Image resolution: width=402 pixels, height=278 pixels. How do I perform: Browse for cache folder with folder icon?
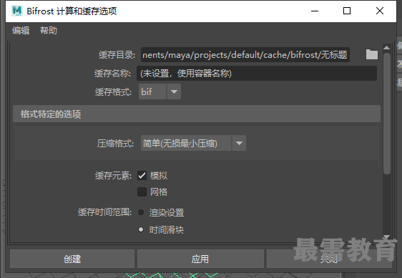click(371, 54)
